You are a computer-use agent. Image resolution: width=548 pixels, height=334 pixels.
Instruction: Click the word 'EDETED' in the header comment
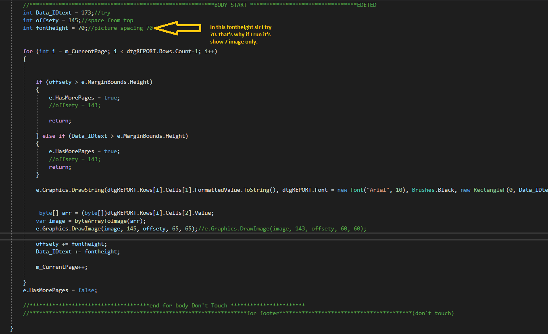(x=367, y=5)
